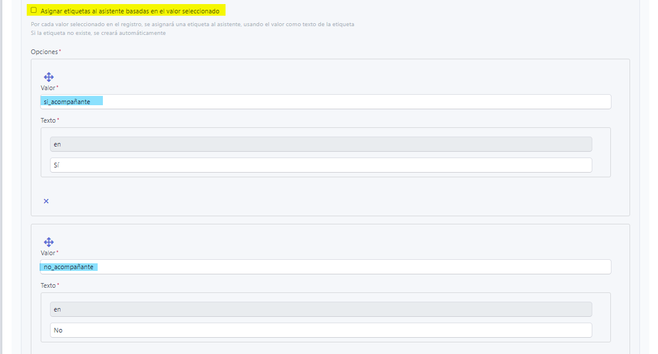The image size is (658, 354).
Task: Click the 'en' language field in the no_acompañante option
Action: click(x=321, y=310)
